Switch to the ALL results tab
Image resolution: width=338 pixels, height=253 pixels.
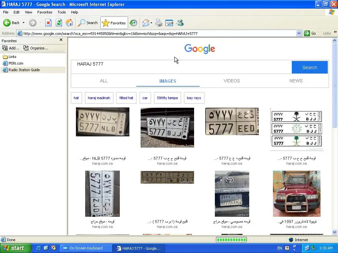pos(104,81)
